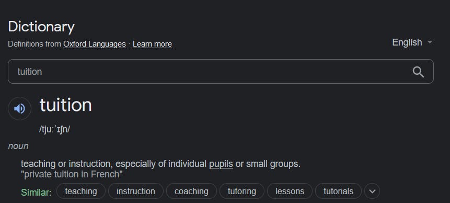Focus the dictionary search field
This screenshot has width=450, height=203.
[221, 72]
